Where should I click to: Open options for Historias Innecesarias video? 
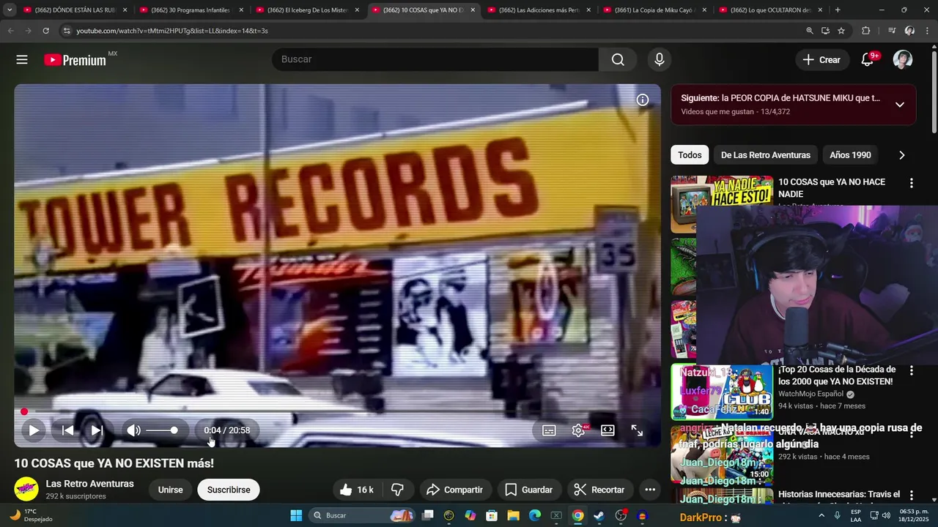point(912,496)
